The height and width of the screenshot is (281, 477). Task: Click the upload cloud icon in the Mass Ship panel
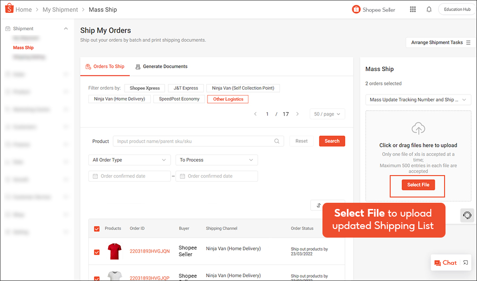[x=418, y=128]
